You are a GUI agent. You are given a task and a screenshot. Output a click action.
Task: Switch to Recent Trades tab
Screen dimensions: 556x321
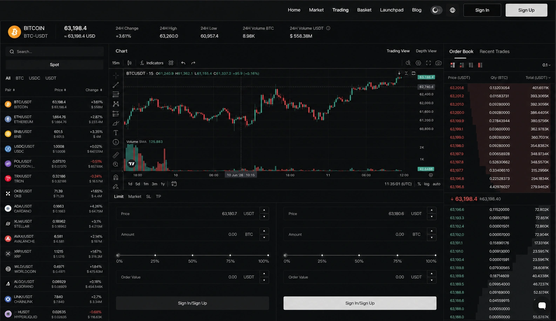494,51
